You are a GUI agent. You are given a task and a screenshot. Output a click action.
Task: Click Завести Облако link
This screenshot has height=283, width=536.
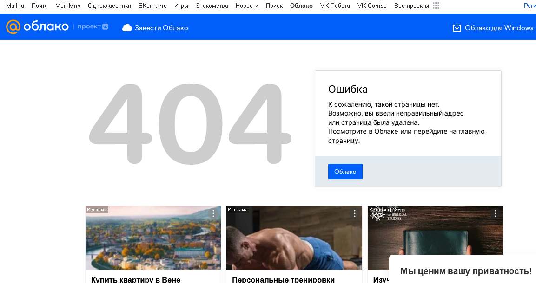tap(161, 28)
